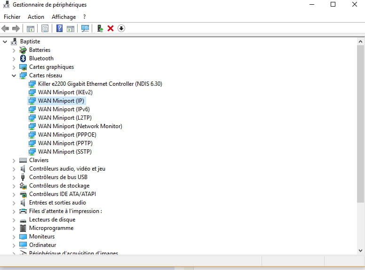The image size is (365, 270).
Task: Collapse the Cartes réseau category
Action: click(x=14, y=75)
